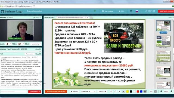This screenshot has height=98, width=174.
Task: Open the more colors grid icon
Action: click(145, 91)
